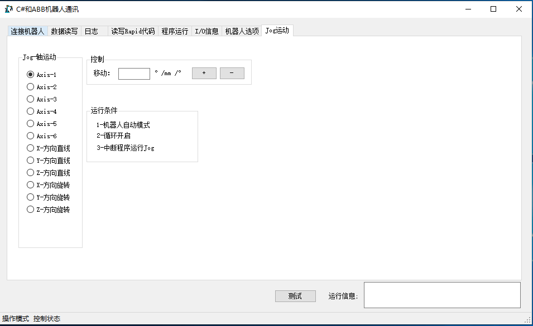Select Y-方向旋转 motion mode
This screenshot has width=533, height=326.
point(30,197)
